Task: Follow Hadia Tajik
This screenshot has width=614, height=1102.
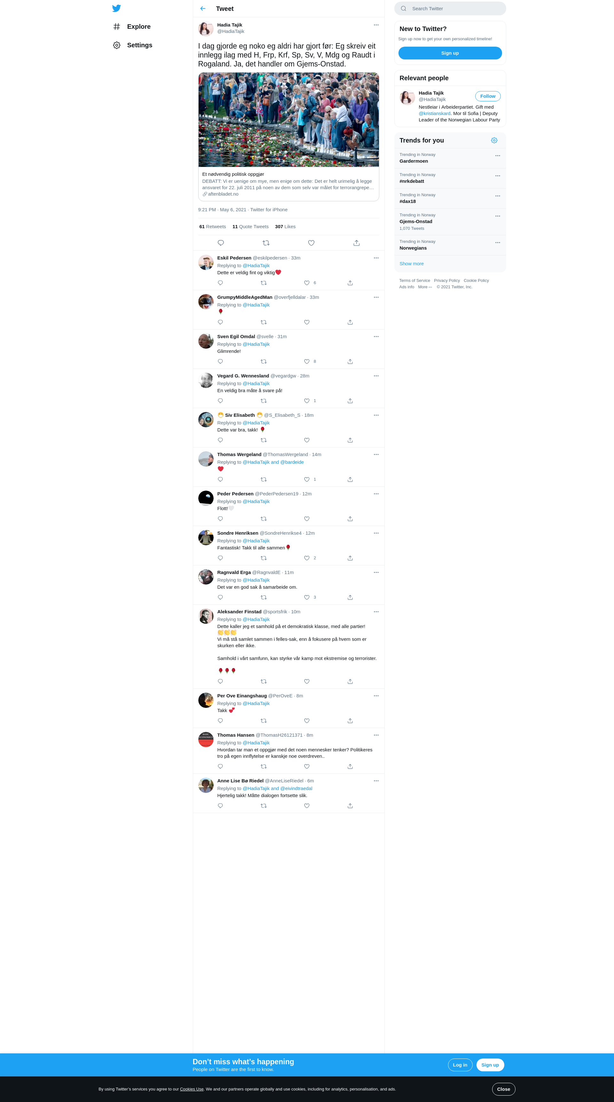Action: [x=488, y=96]
